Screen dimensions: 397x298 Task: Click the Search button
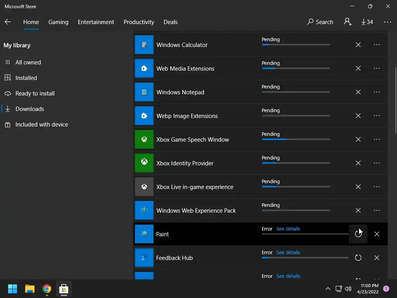tap(320, 22)
